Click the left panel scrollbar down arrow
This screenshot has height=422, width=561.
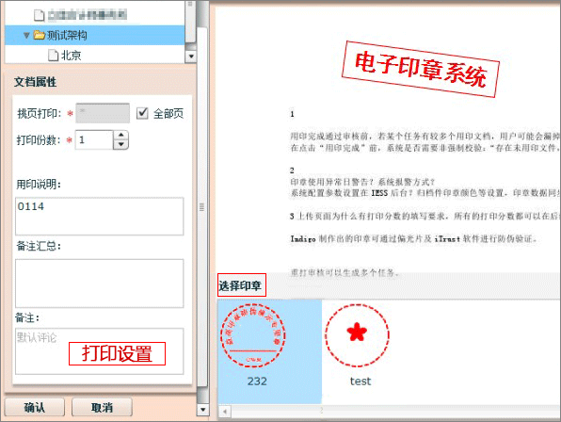(x=202, y=409)
